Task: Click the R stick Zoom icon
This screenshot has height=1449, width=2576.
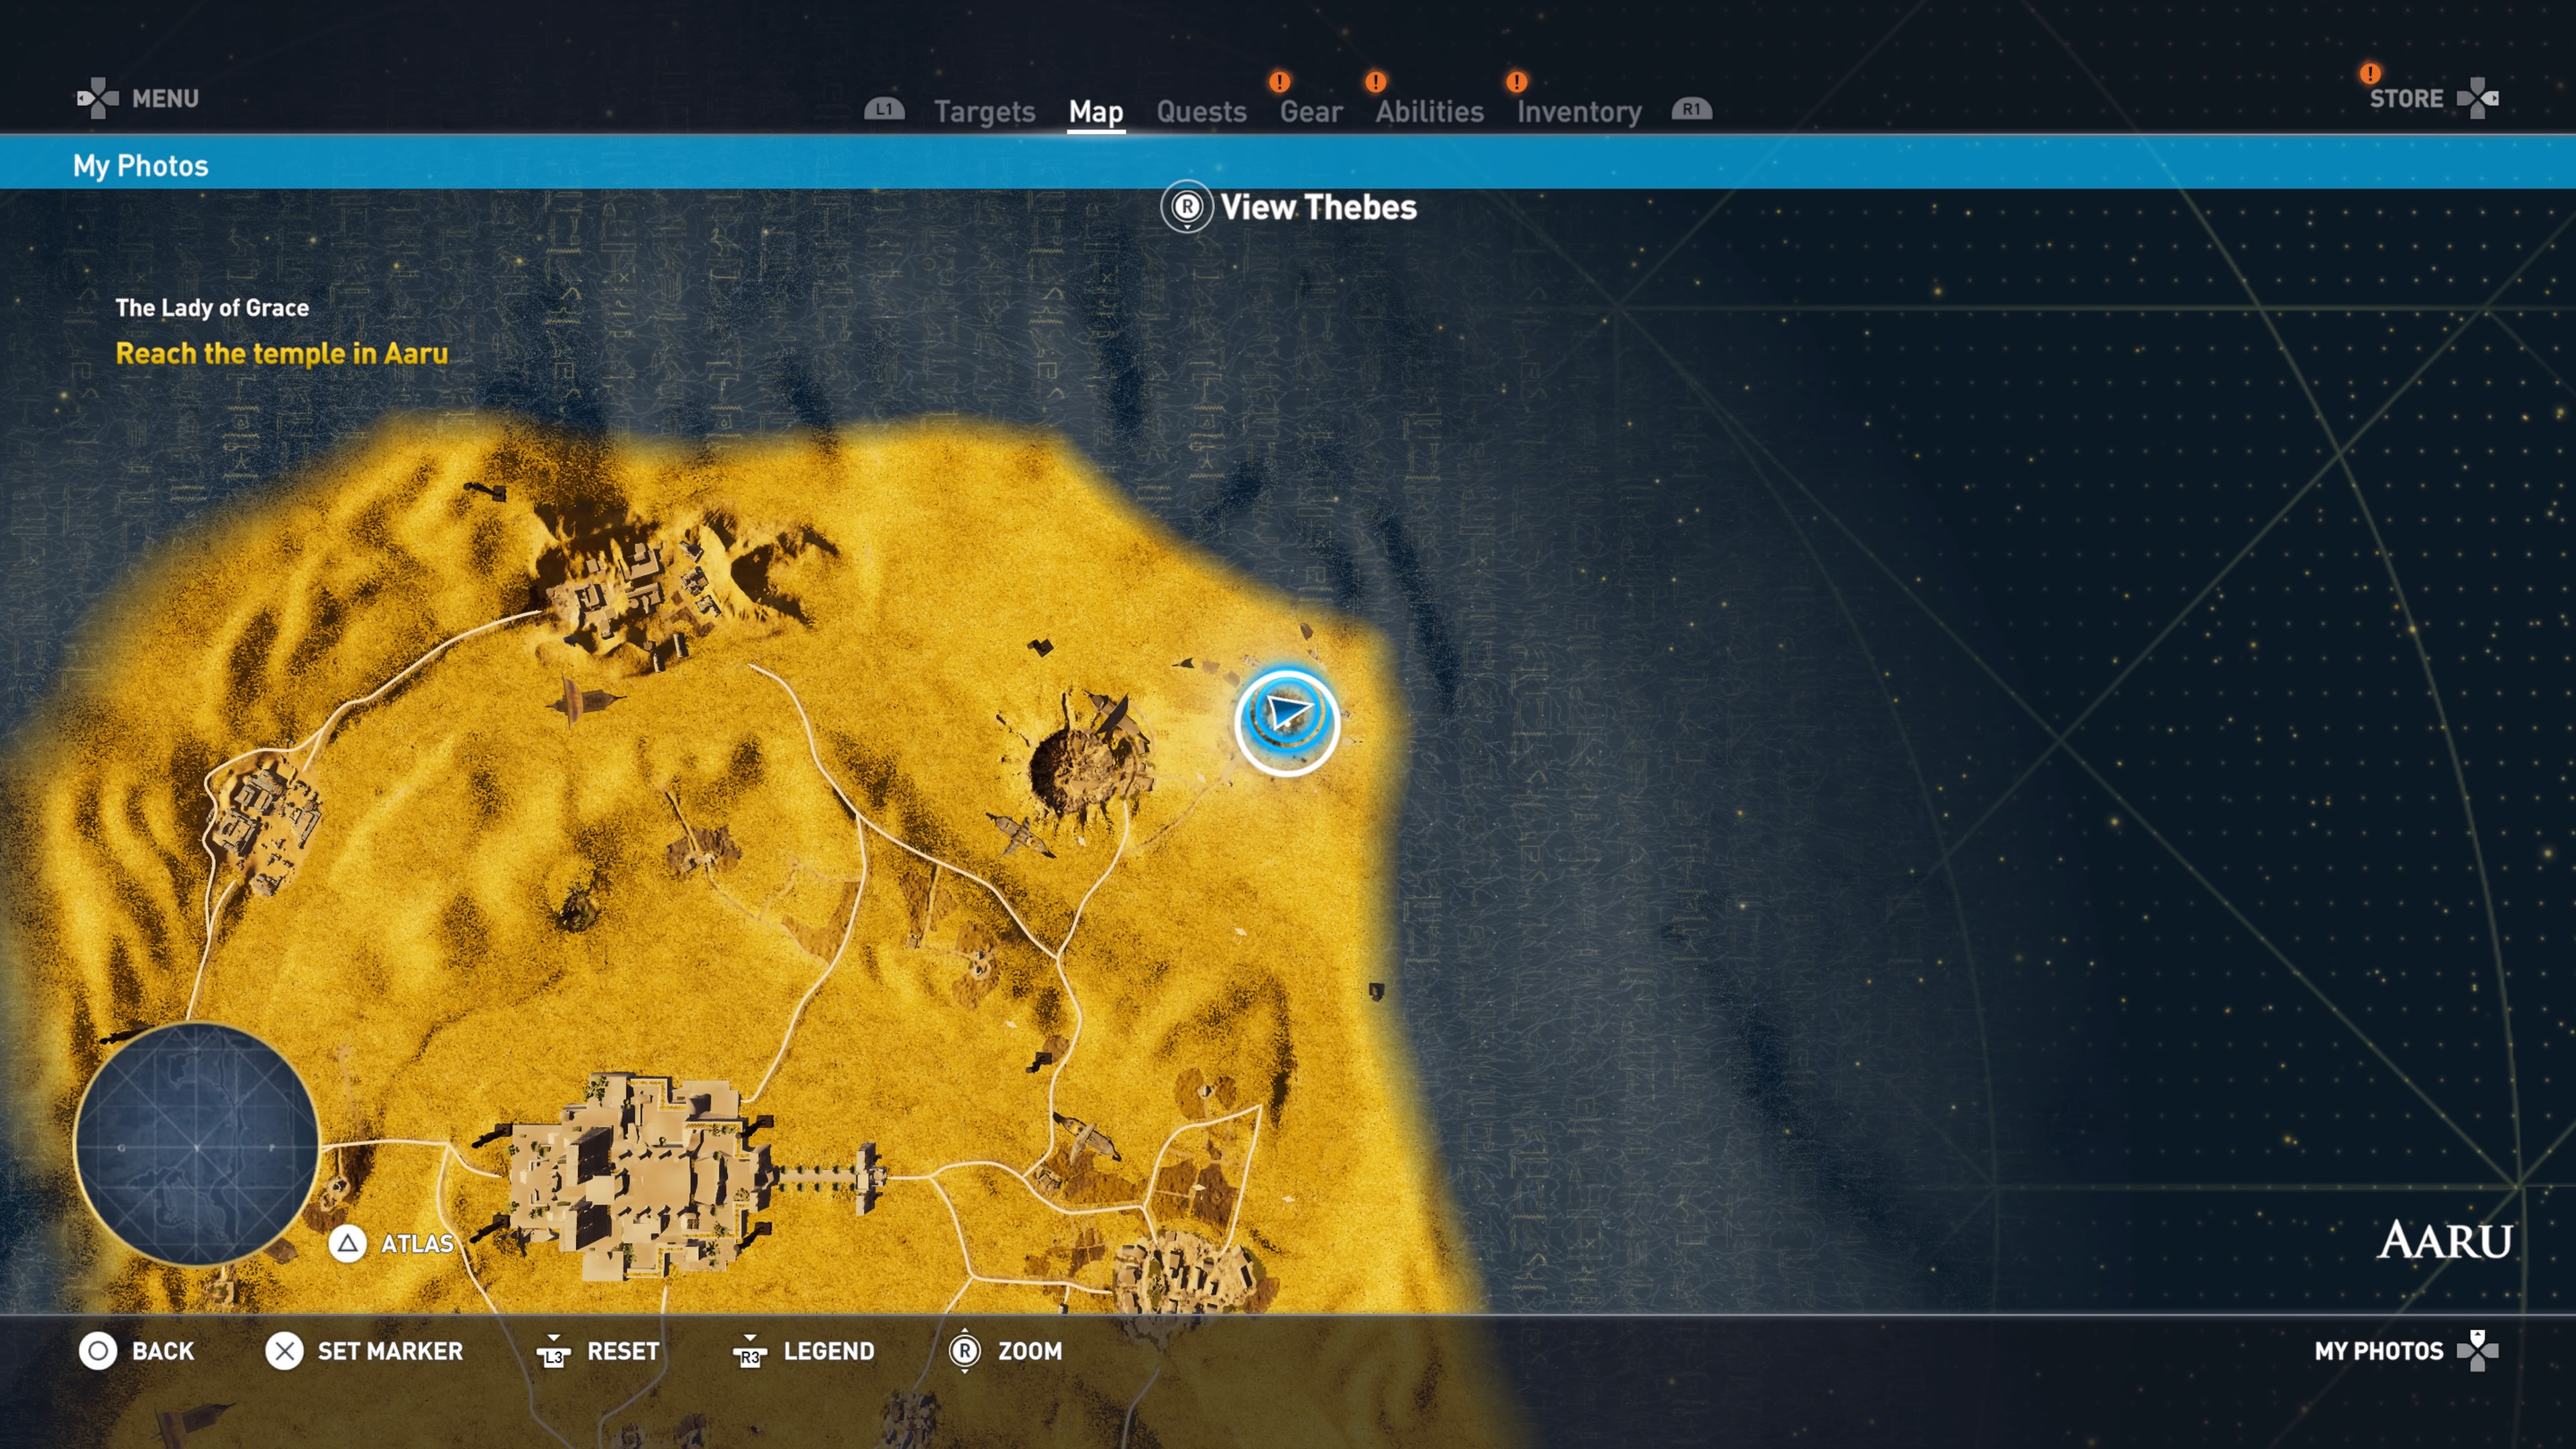Action: [x=964, y=1351]
